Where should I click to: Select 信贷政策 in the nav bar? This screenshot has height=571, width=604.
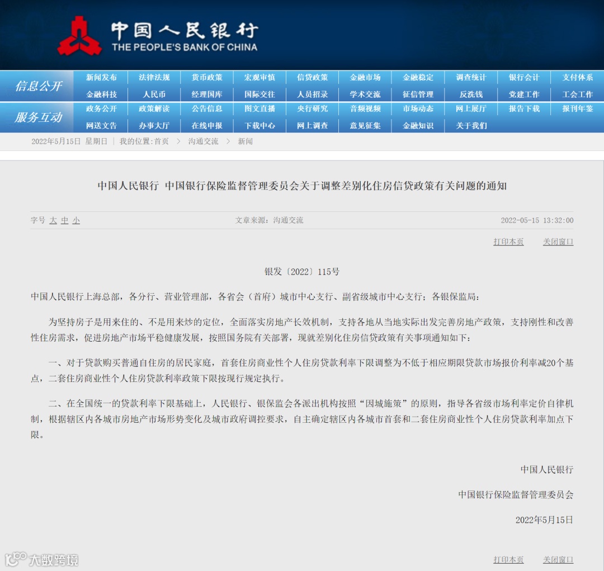(x=313, y=77)
